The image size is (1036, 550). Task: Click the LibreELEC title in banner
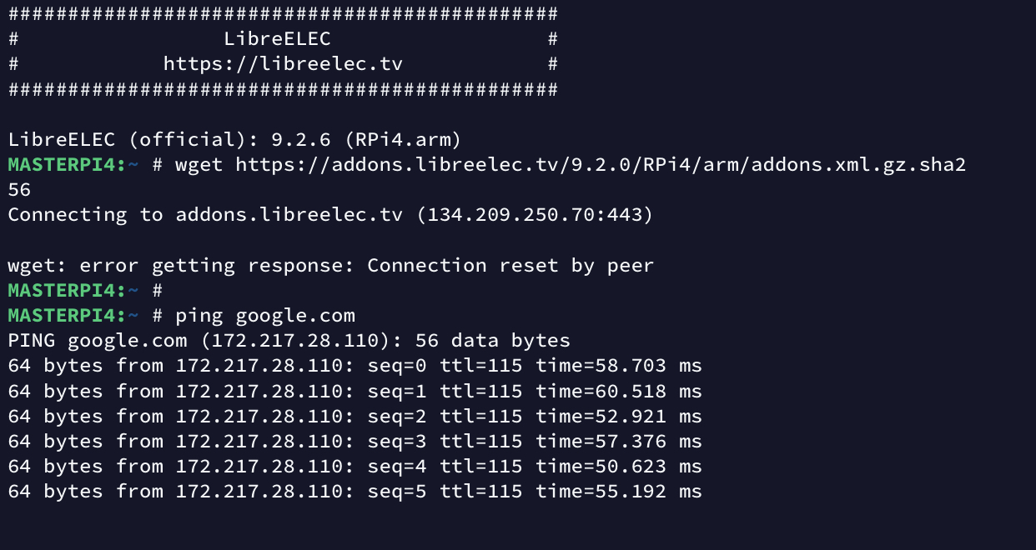(277, 39)
